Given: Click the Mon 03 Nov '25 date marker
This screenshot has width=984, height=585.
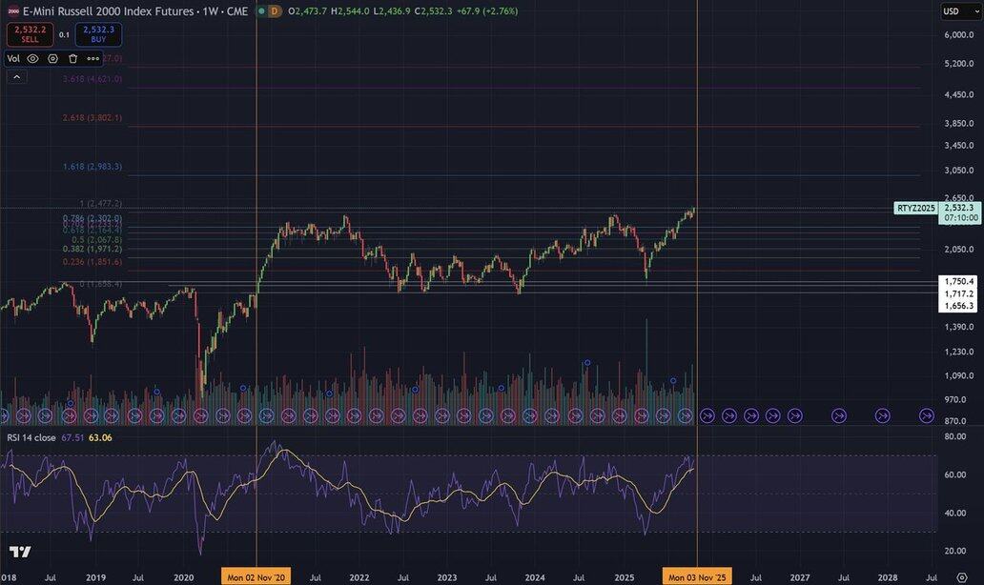Looking at the screenshot, I should tap(698, 576).
